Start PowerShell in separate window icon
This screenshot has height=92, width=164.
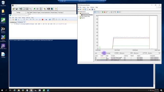[x=50, y=19]
